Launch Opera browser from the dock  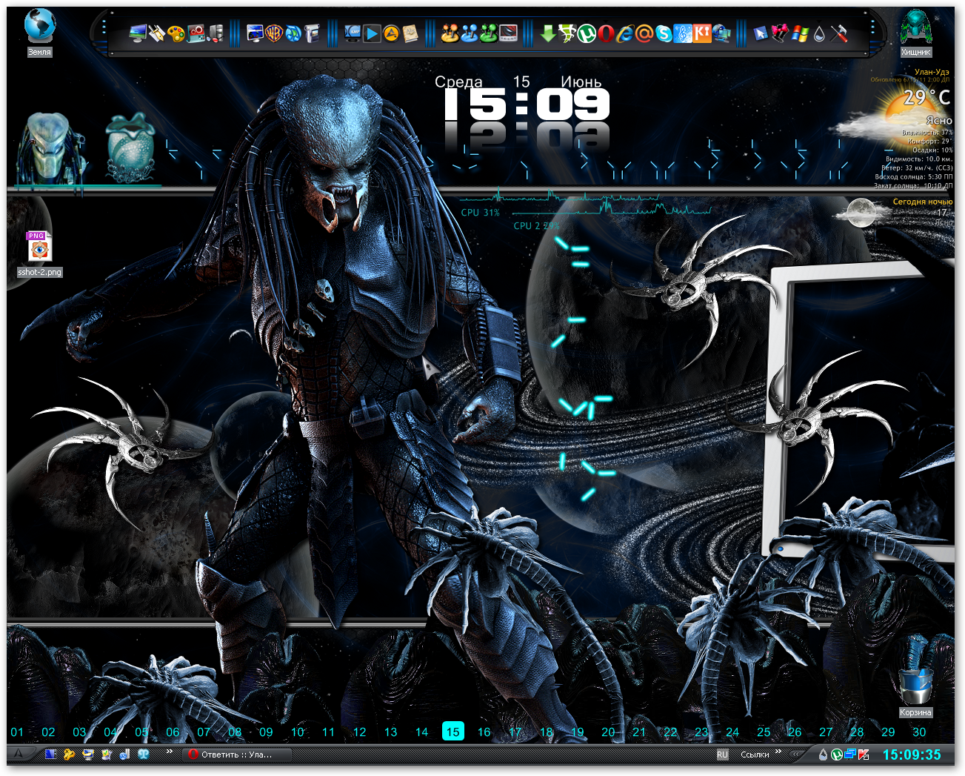click(604, 35)
